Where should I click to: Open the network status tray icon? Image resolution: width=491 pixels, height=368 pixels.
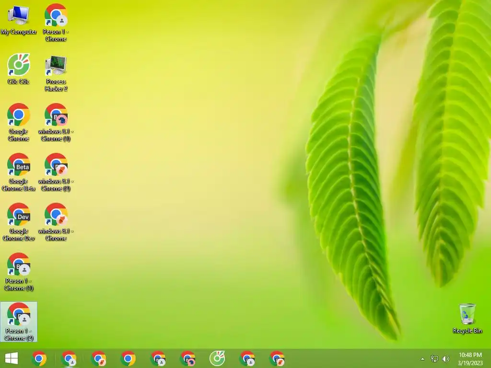[434, 358]
